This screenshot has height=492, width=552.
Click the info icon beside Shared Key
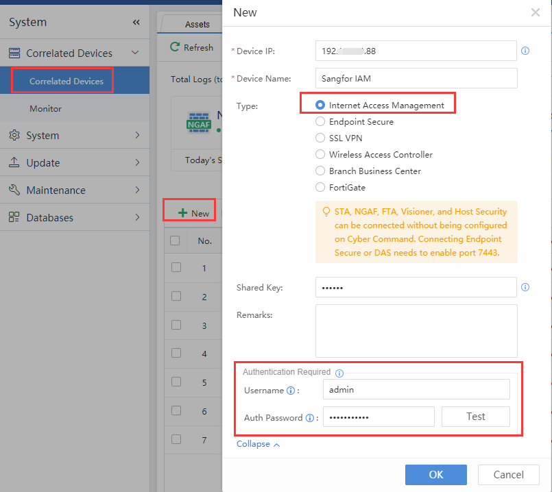(525, 287)
